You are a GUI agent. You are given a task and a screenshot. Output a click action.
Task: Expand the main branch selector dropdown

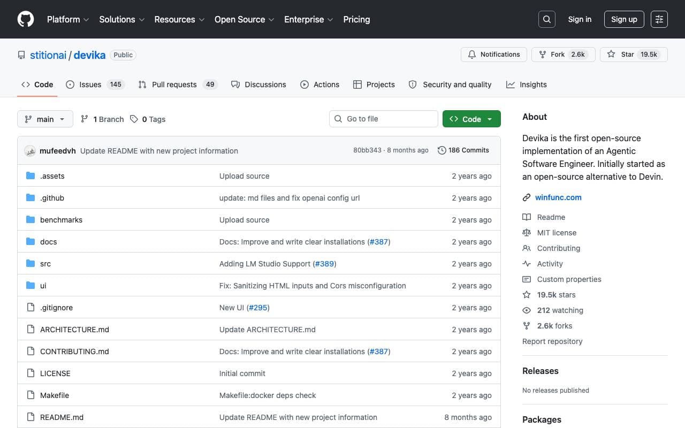45,119
